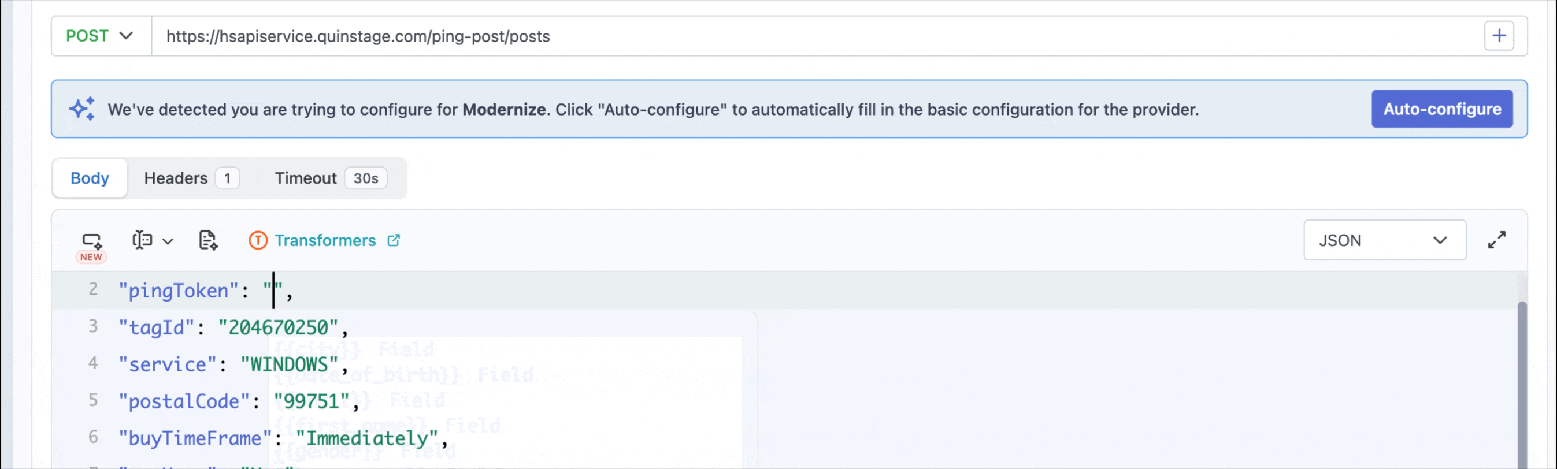Click the sparkle icon in the banner
The height and width of the screenshot is (469, 1557).
82,109
